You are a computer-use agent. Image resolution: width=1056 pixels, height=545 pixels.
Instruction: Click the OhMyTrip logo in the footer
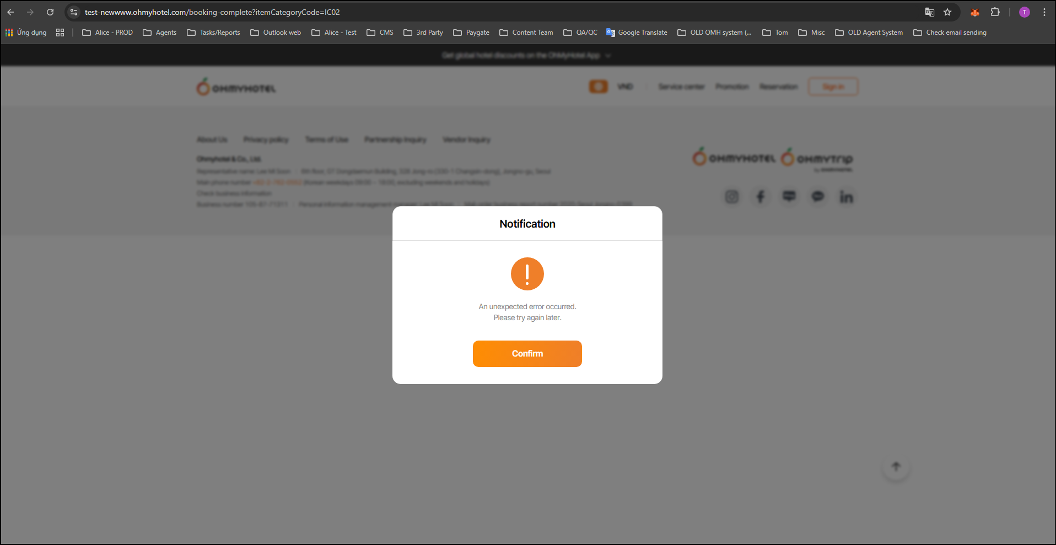[817, 159]
